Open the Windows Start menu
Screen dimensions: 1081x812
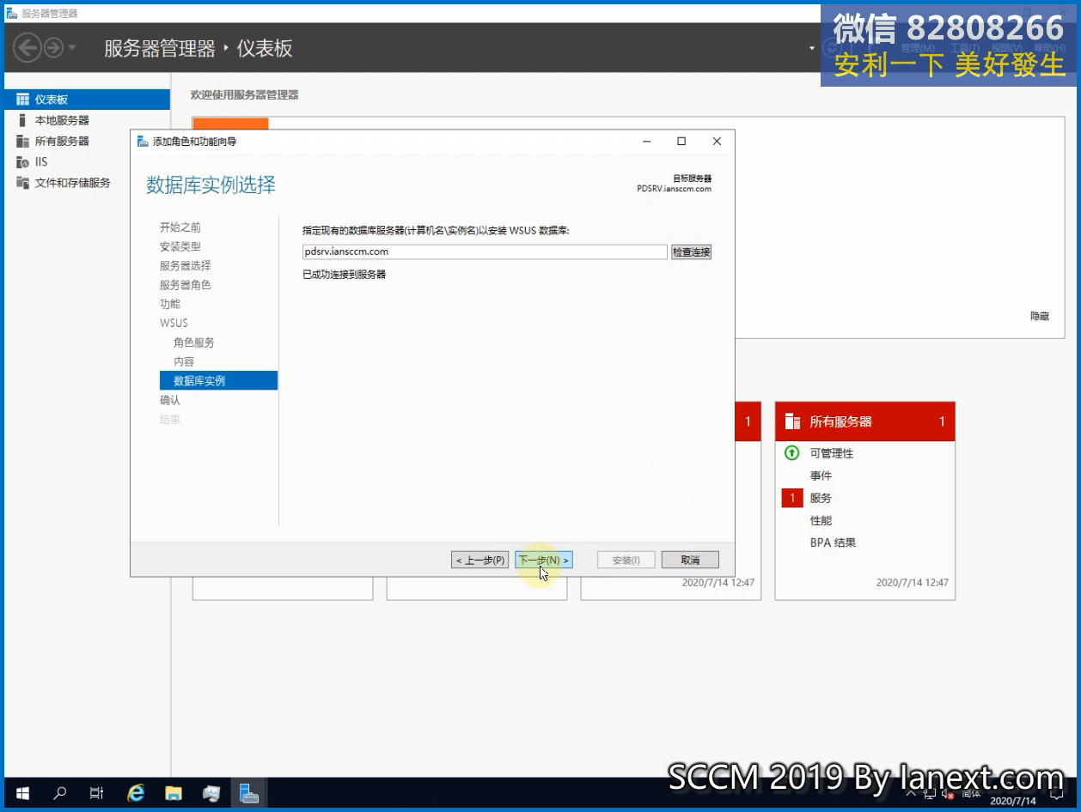(22, 793)
